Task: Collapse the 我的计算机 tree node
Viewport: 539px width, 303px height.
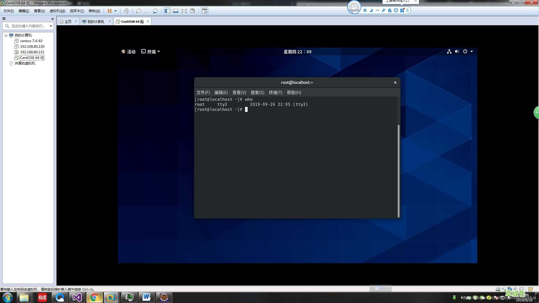Action: click(6, 35)
